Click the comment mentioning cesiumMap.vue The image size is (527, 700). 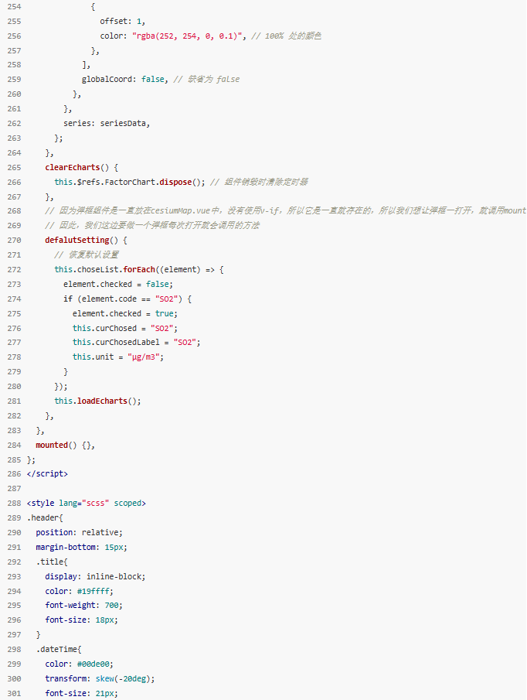pos(285,210)
